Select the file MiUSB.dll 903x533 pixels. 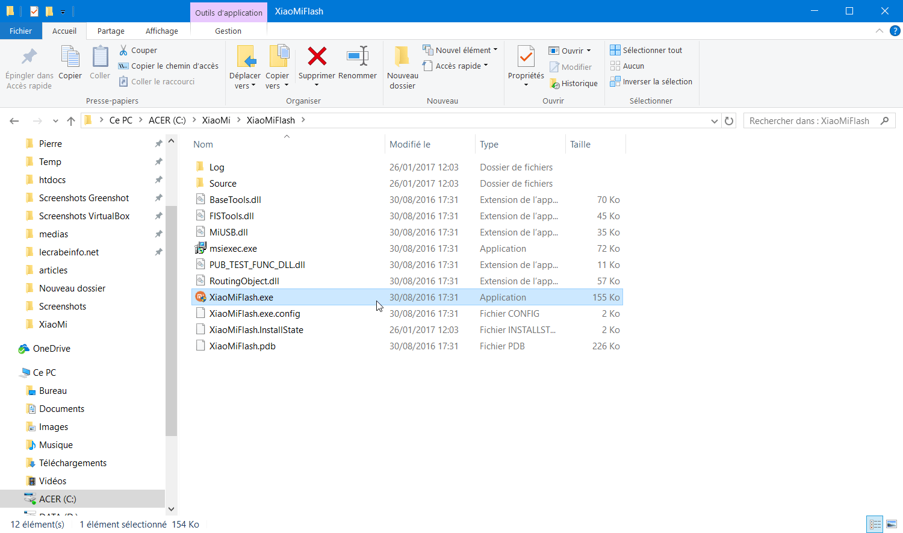click(x=229, y=232)
